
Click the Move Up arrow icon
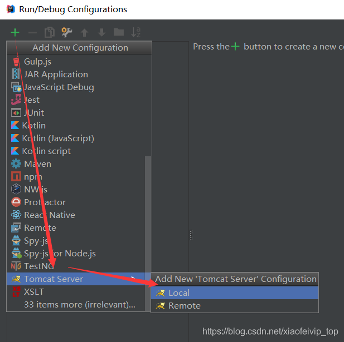tap(84, 33)
